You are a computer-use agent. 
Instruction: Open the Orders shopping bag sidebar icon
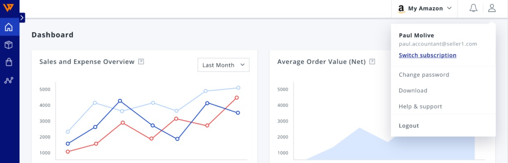pos(9,62)
